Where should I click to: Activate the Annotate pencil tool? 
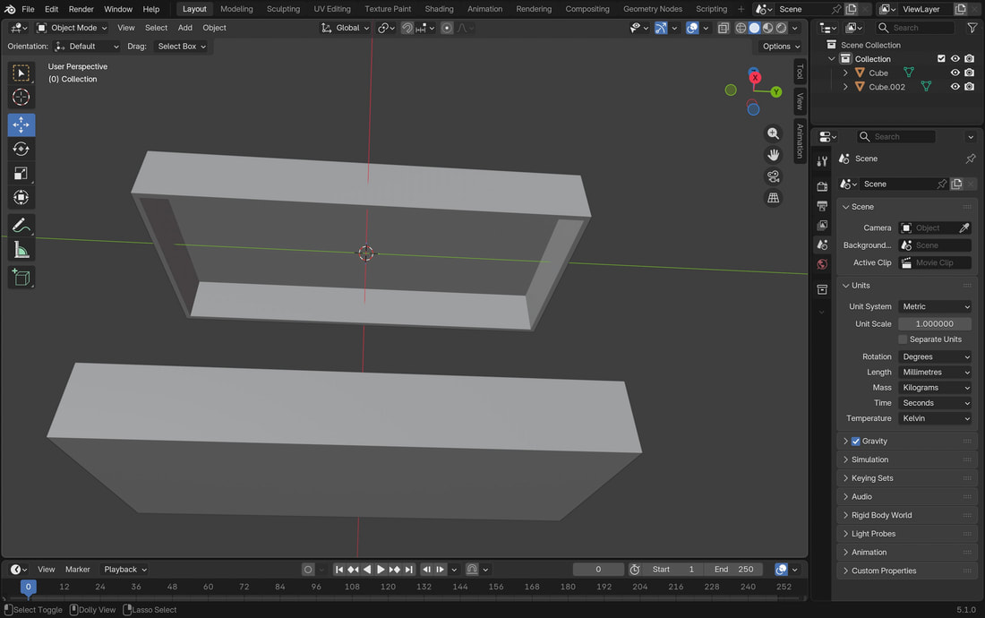coord(21,226)
